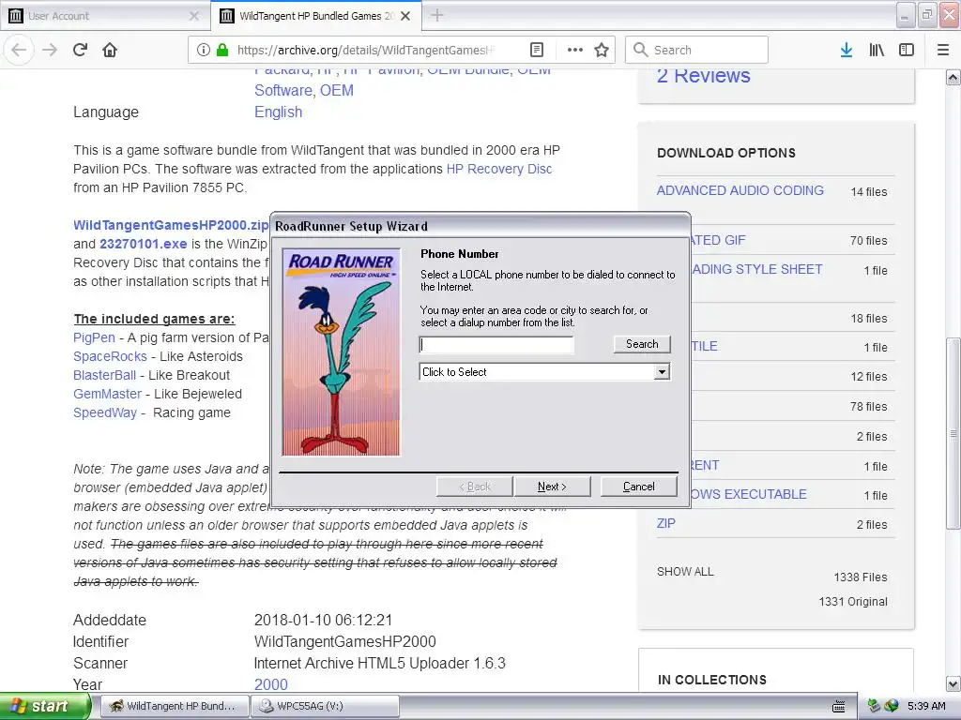Open the SpeedWay game link
Viewport: 961px width, 720px height.
pos(105,412)
